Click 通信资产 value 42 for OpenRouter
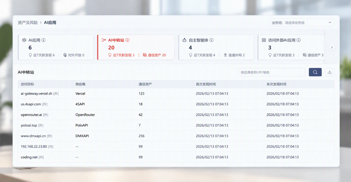The image size is (351, 182). pyautogui.click(x=141, y=115)
